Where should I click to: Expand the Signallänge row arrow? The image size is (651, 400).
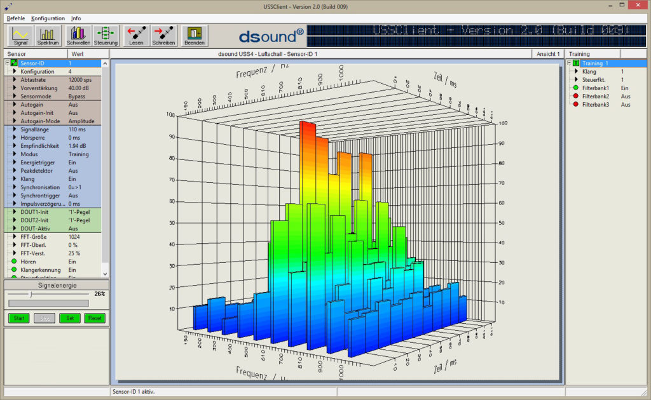point(15,130)
